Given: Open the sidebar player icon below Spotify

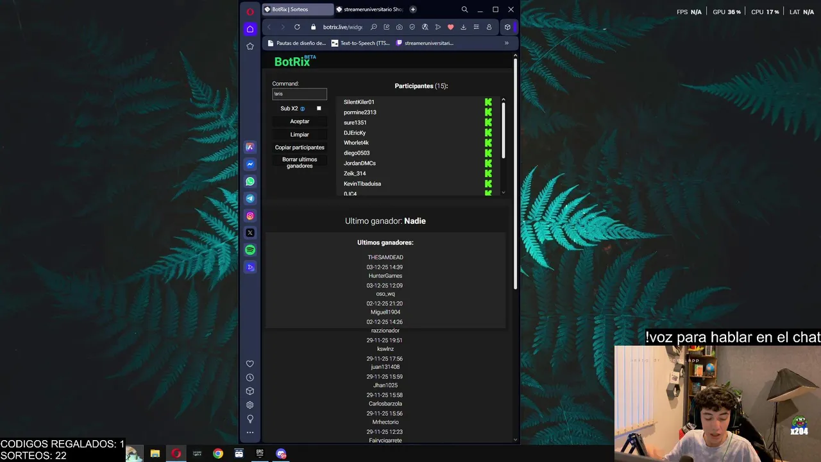Looking at the screenshot, I should pos(250,267).
